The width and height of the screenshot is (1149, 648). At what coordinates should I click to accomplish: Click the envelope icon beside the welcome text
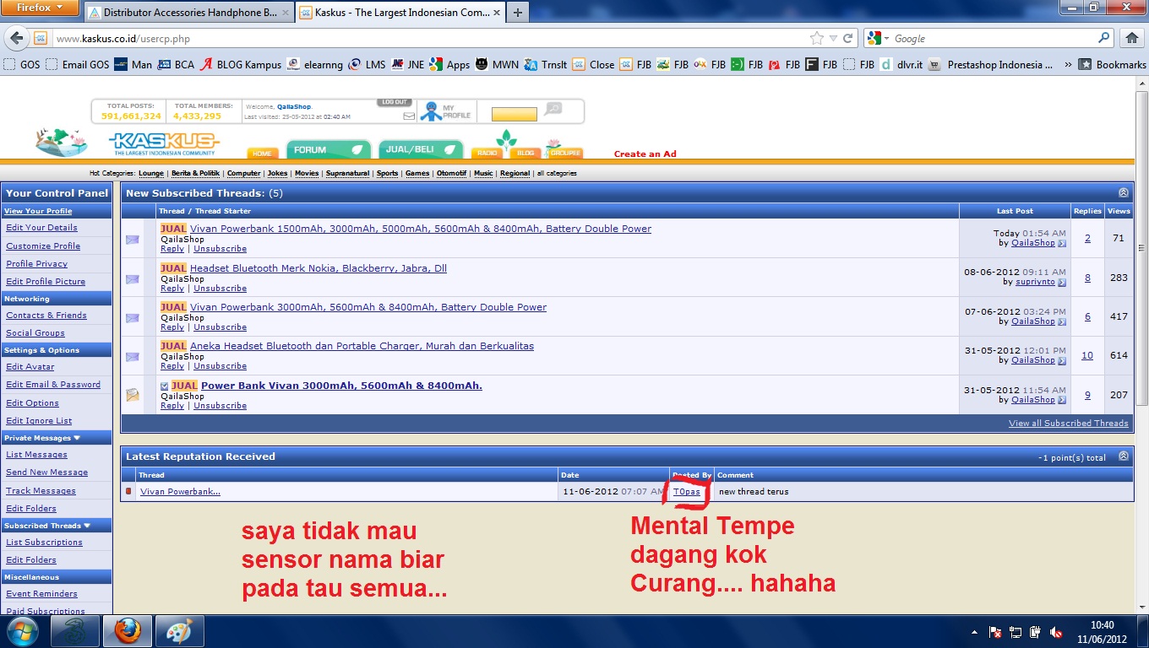(409, 116)
